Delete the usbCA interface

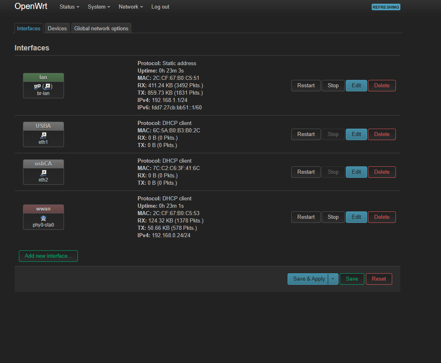click(x=382, y=172)
